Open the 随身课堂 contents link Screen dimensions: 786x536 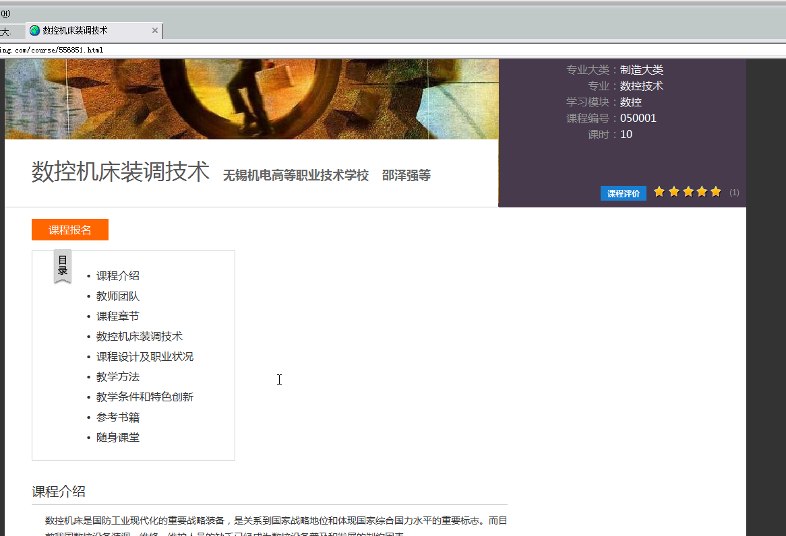point(118,437)
